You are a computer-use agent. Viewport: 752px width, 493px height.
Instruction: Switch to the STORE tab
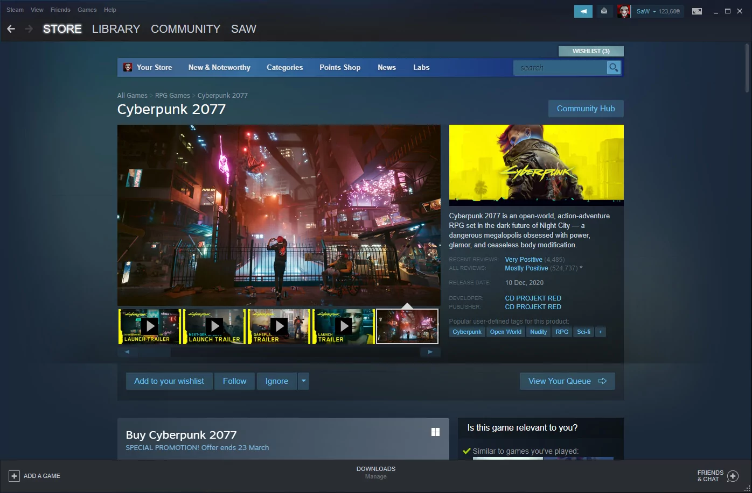point(62,29)
